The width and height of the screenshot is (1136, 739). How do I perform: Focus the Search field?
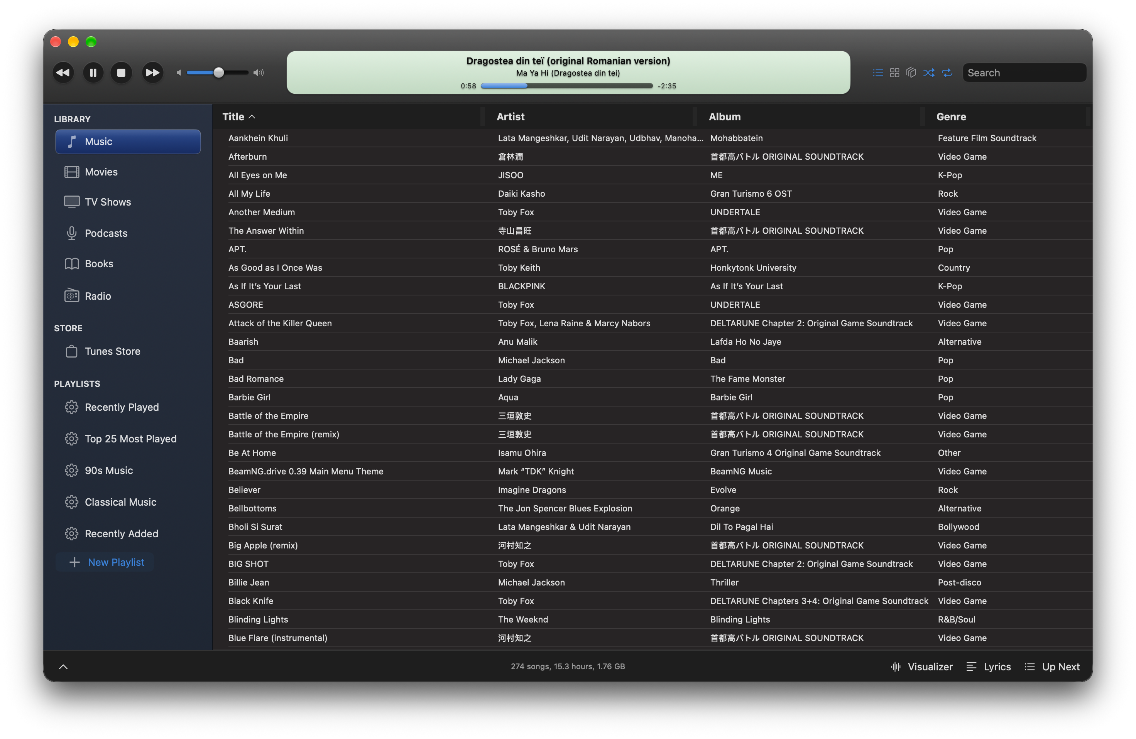[x=1024, y=73]
